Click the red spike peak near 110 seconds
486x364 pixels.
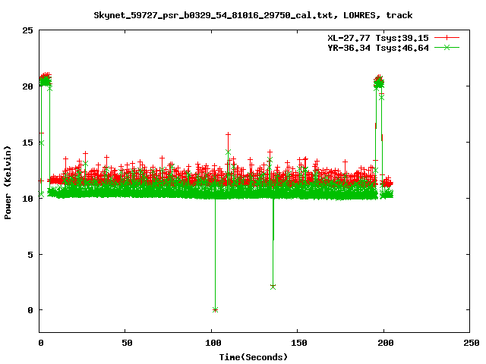click(x=228, y=134)
